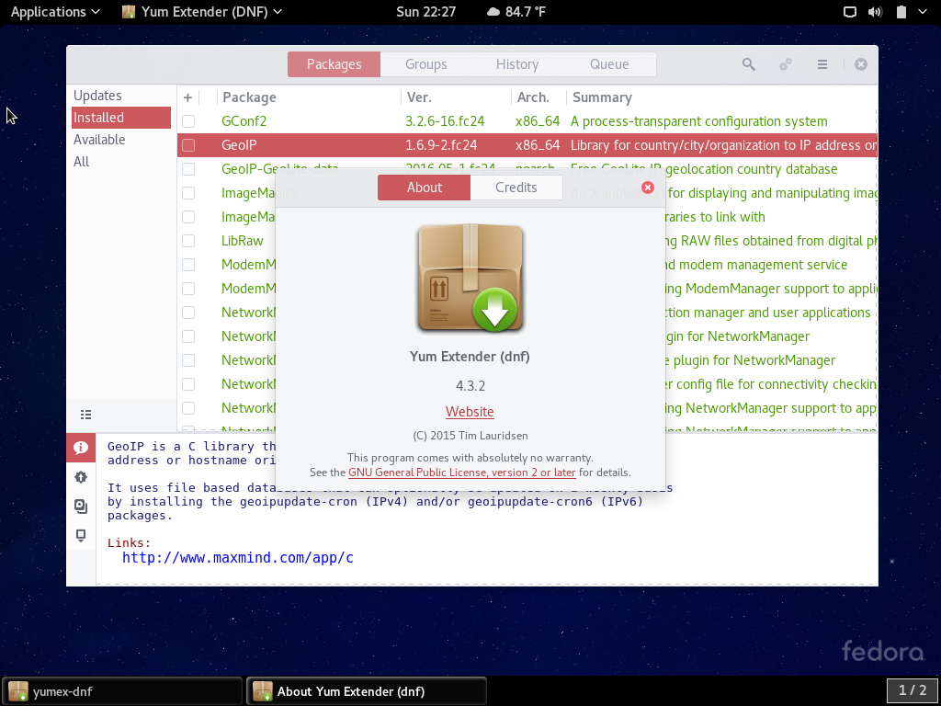Click the + column header to select all packages
The height and width of the screenshot is (706, 941).
point(187,97)
